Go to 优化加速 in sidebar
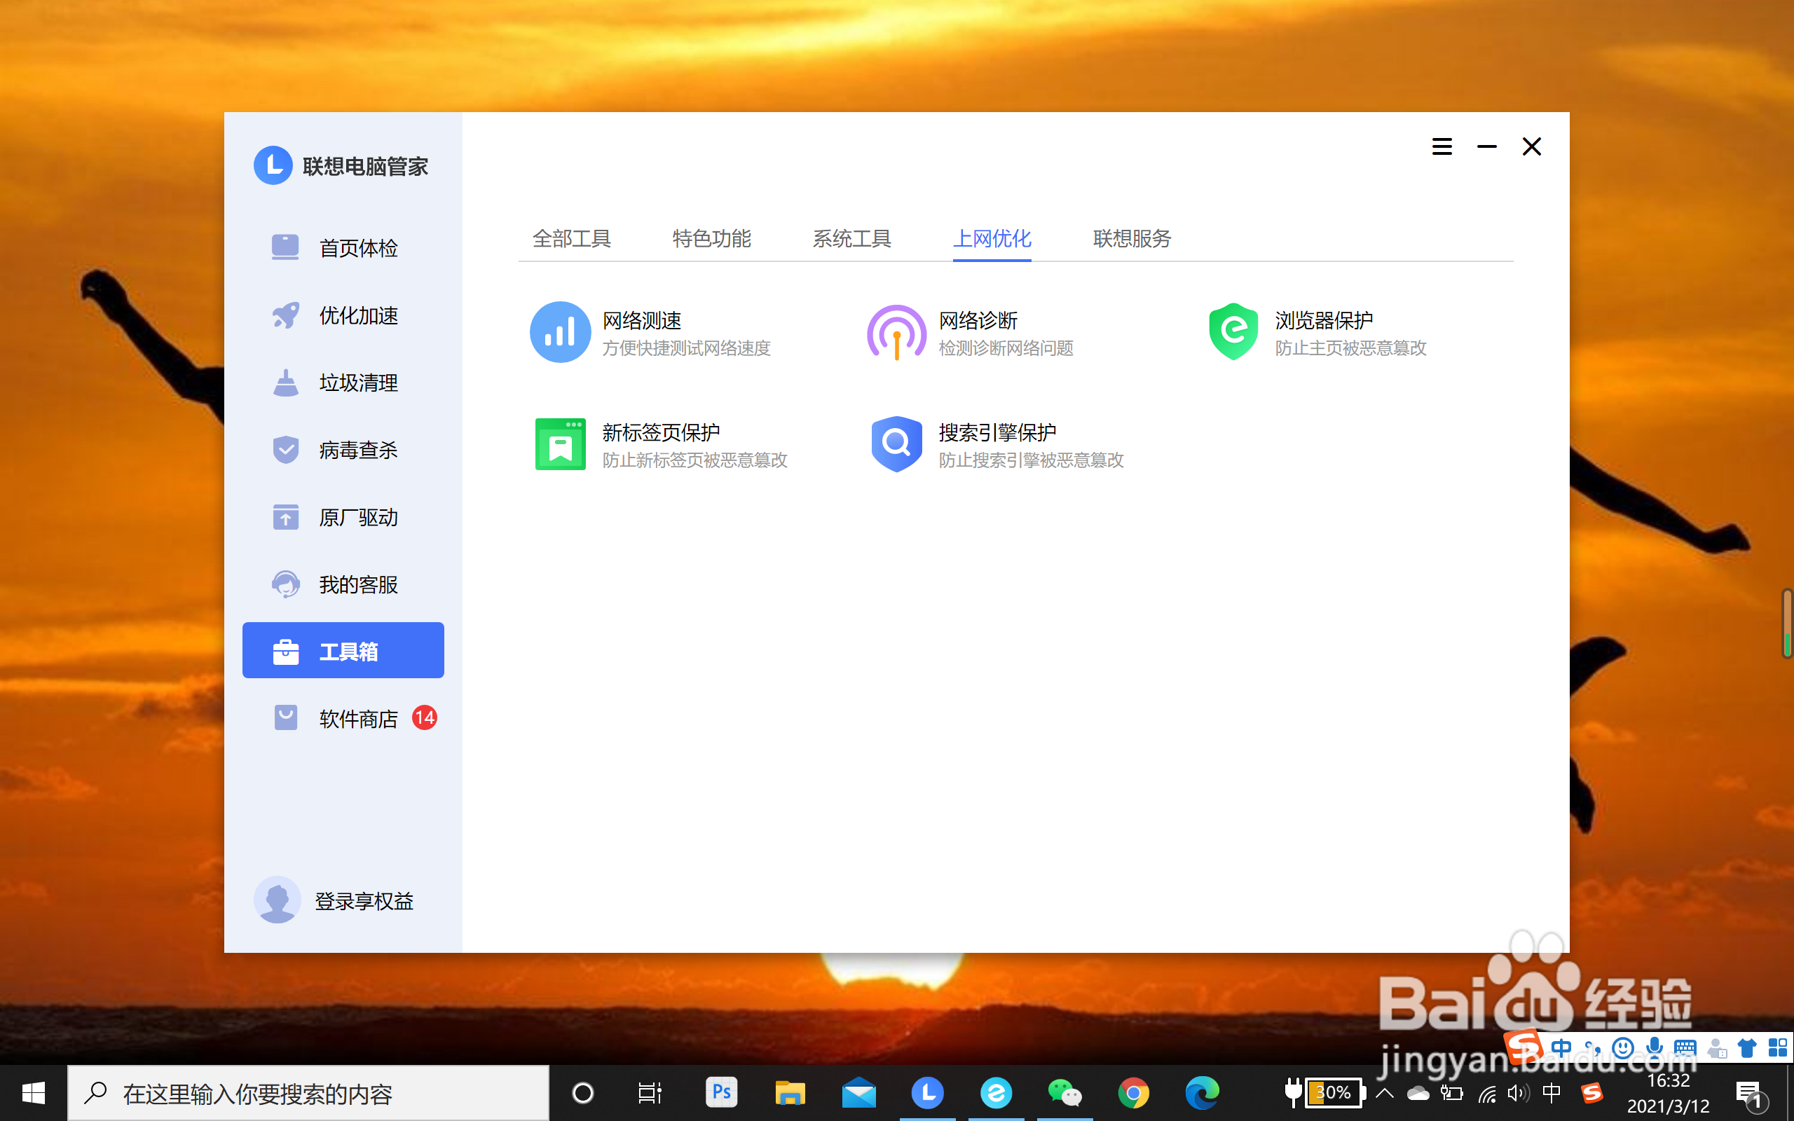The height and width of the screenshot is (1121, 1794). click(357, 315)
